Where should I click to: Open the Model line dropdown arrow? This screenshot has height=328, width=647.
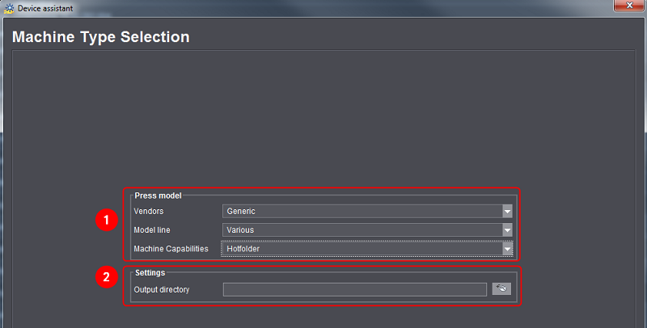(507, 230)
